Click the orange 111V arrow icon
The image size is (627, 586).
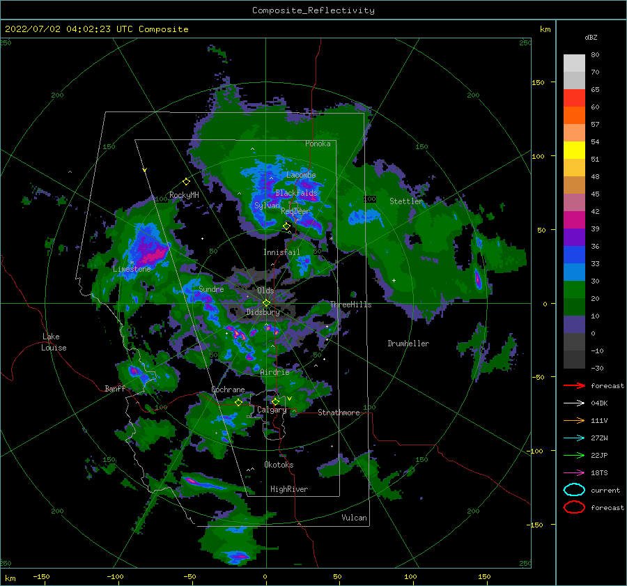(x=574, y=420)
